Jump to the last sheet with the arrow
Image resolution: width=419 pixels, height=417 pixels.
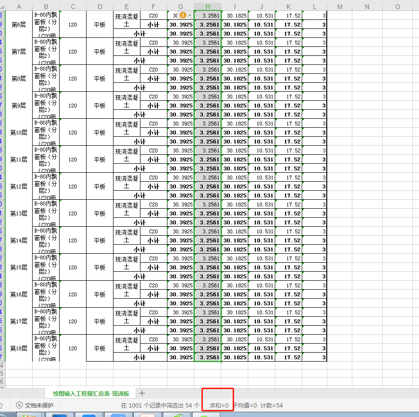(x=34, y=393)
